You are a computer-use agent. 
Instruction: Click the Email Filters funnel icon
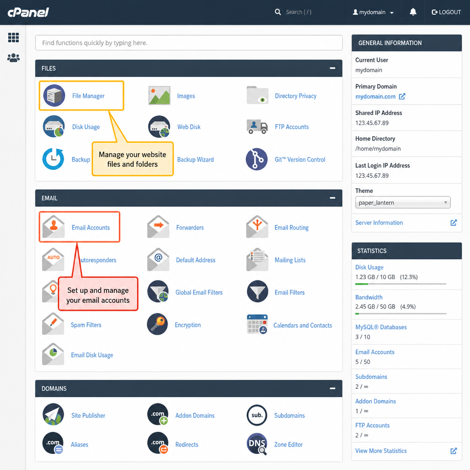pyautogui.click(x=257, y=291)
